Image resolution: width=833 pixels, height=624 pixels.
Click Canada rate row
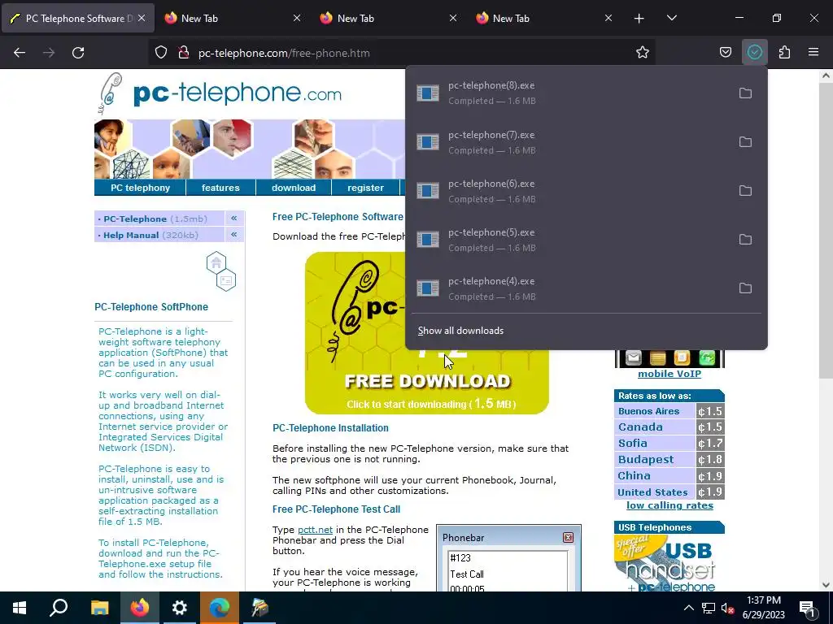669,427
